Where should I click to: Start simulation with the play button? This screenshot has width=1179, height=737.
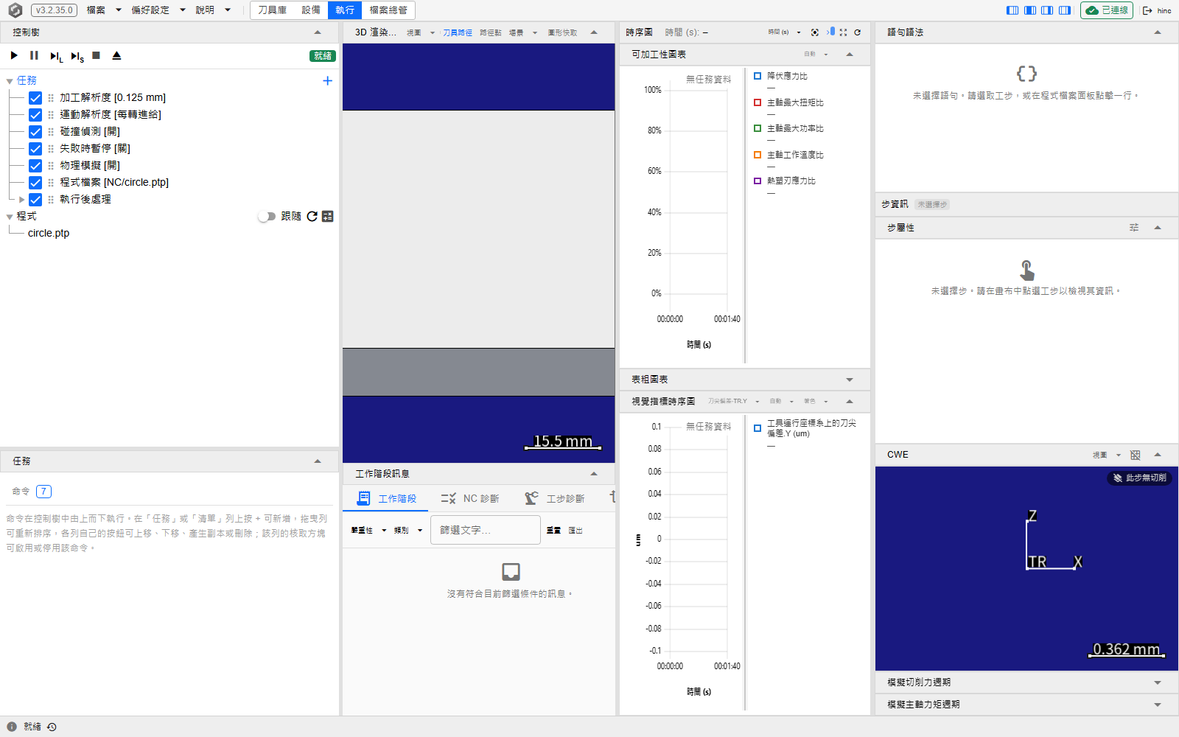click(14, 55)
